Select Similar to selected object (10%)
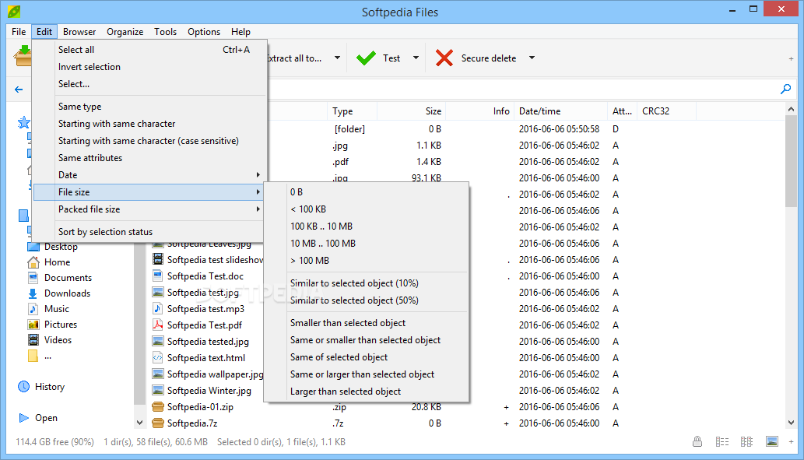Viewport: 804px width, 460px height. [x=366, y=283]
